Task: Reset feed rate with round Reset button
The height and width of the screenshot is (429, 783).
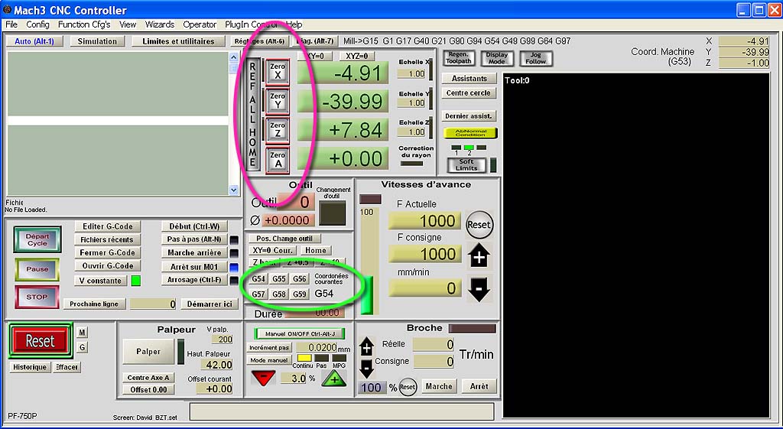Action: [479, 224]
